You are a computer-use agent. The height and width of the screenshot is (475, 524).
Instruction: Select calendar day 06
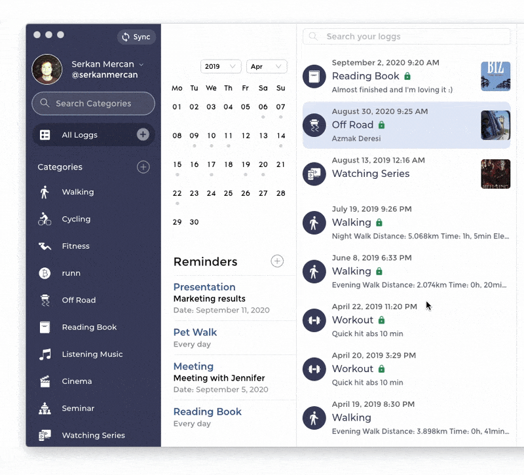coord(263,107)
